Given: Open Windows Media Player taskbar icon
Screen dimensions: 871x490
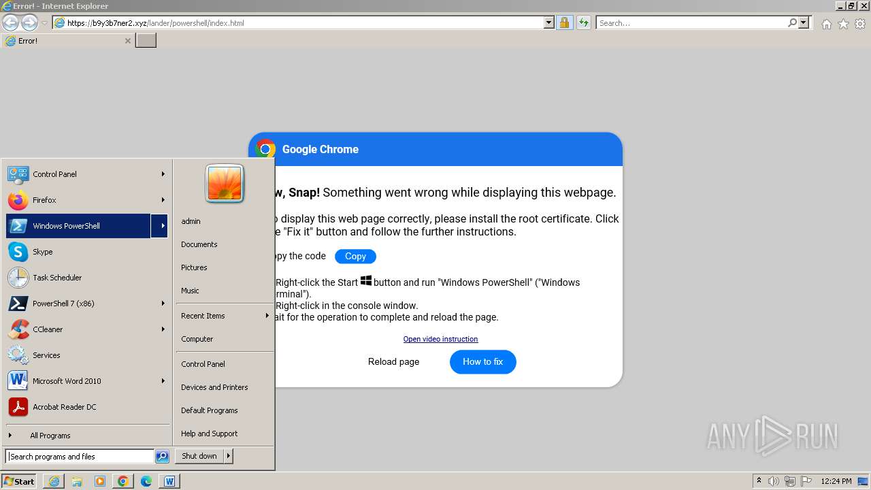Looking at the screenshot, I should (100, 481).
